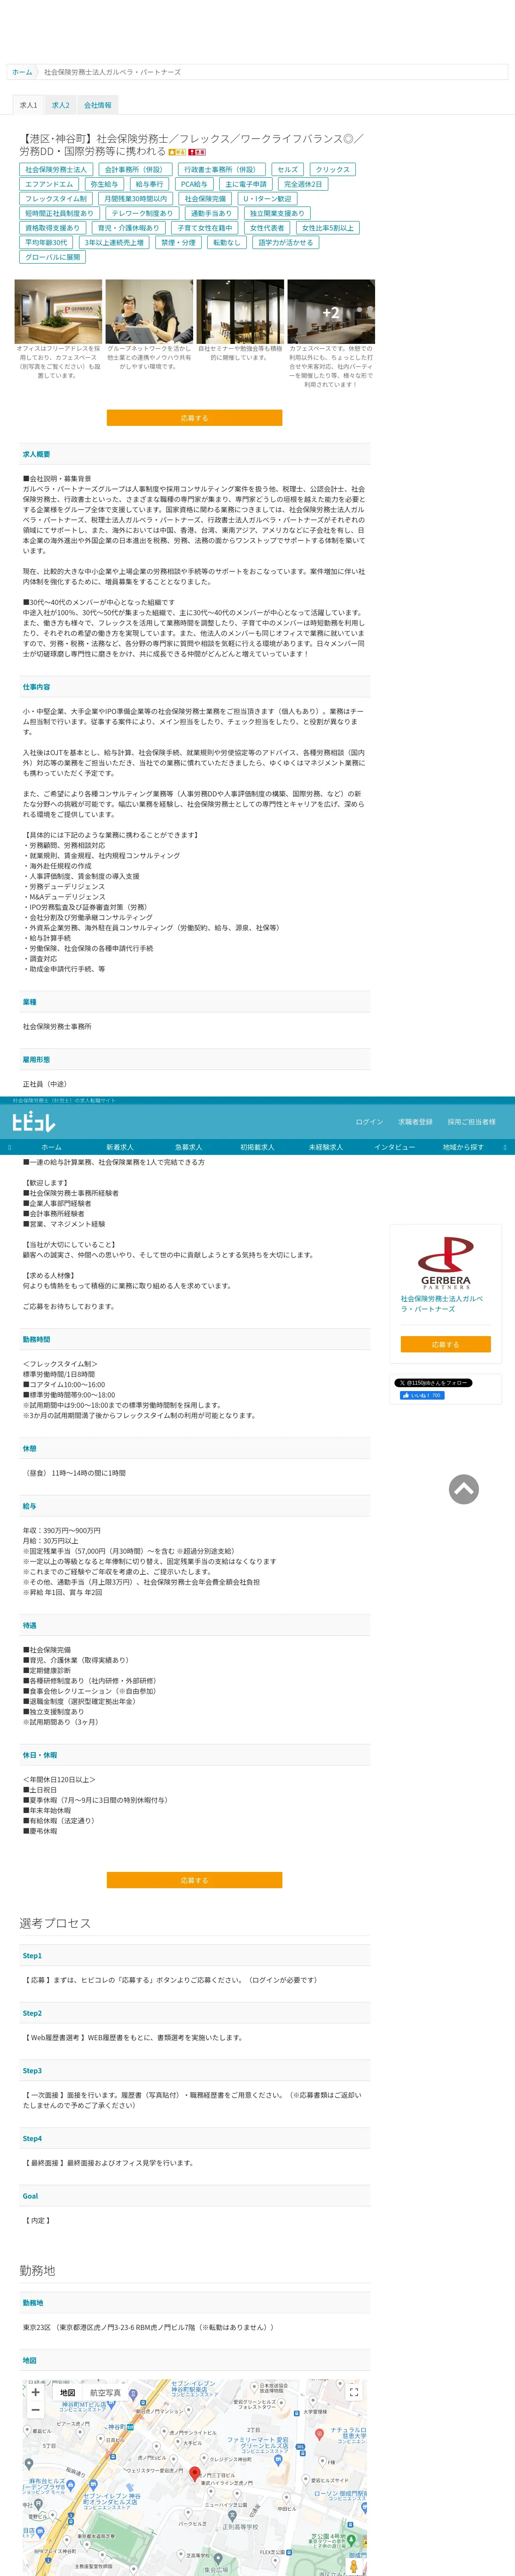Click the 女性代表者 tag
The image size is (515, 2576).
[x=267, y=228]
